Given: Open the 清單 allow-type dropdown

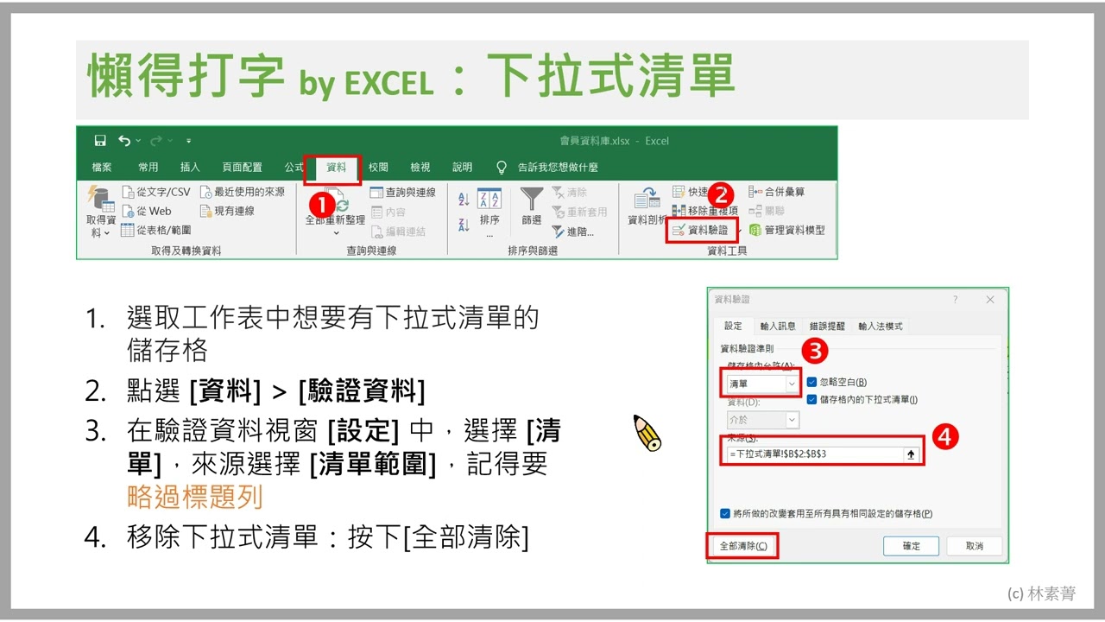Looking at the screenshot, I should pyautogui.click(x=762, y=383).
